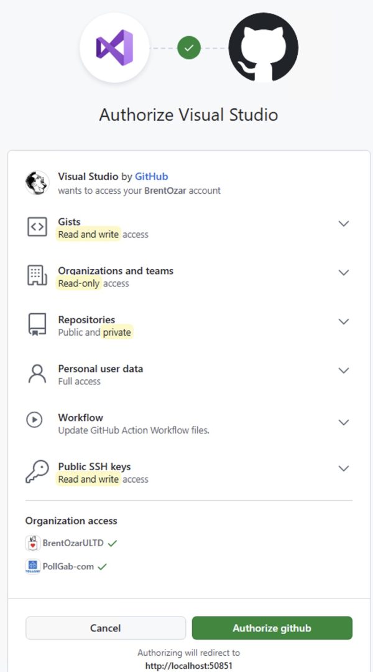Click the Organizations building icon

pyautogui.click(x=37, y=276)
